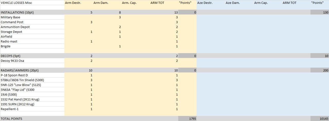
Task: Click the Military Base cell
Action: coord(11,17)
